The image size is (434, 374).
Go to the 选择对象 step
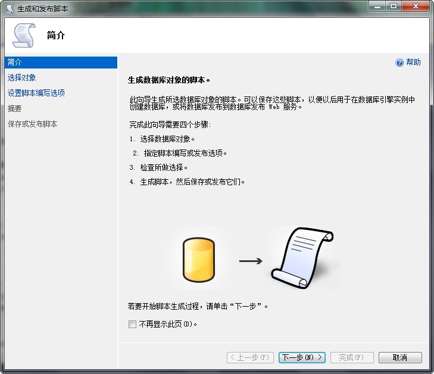[22, 77]
